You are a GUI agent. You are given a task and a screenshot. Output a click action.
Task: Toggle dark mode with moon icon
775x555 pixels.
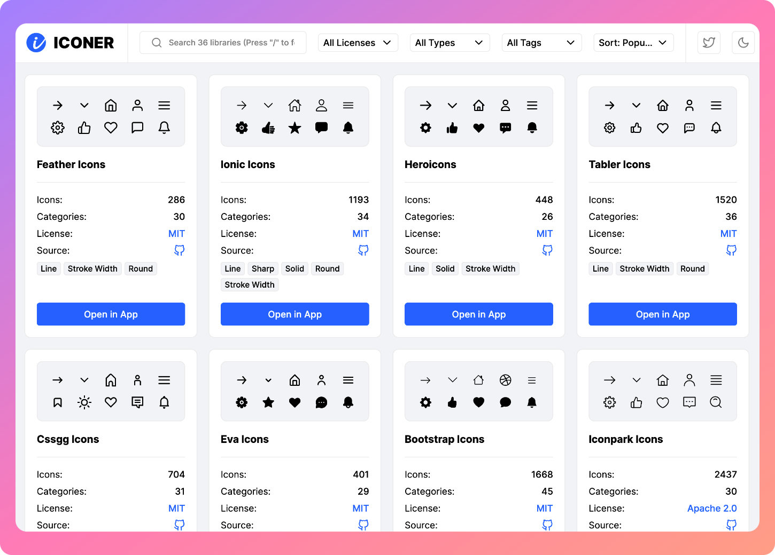pos(743,43)
